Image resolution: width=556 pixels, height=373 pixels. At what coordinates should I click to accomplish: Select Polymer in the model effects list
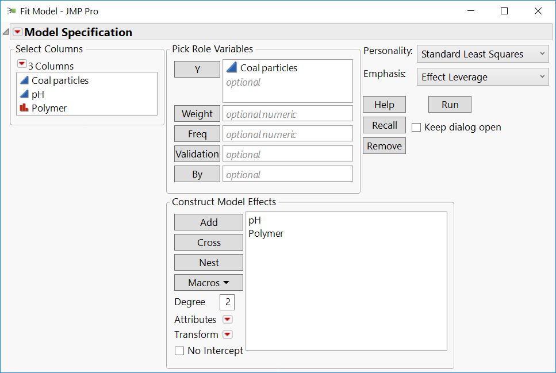click(266, 233)
